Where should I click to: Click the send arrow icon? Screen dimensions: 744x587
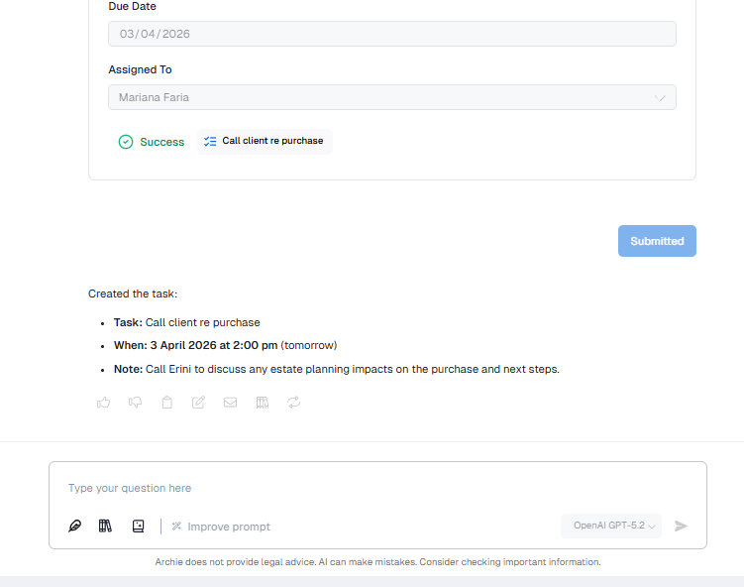681,527
